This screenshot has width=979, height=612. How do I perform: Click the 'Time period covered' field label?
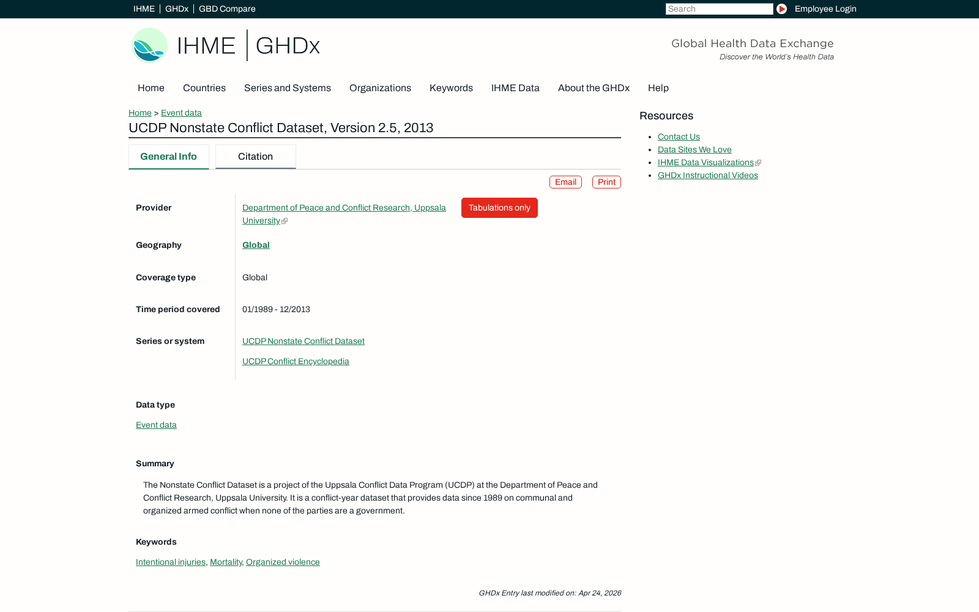point(178,309)
